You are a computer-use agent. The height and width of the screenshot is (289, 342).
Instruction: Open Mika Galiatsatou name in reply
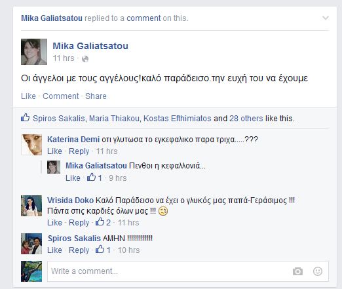(x=96, y=166)
